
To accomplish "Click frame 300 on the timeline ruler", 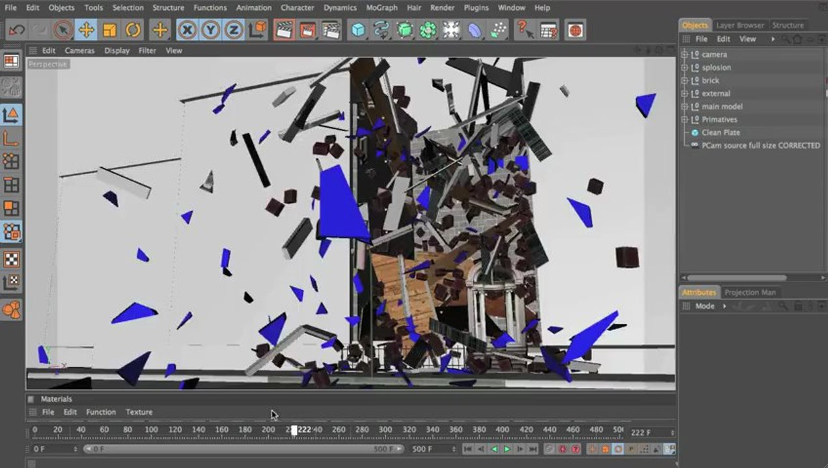I will (x=385, y=430).
